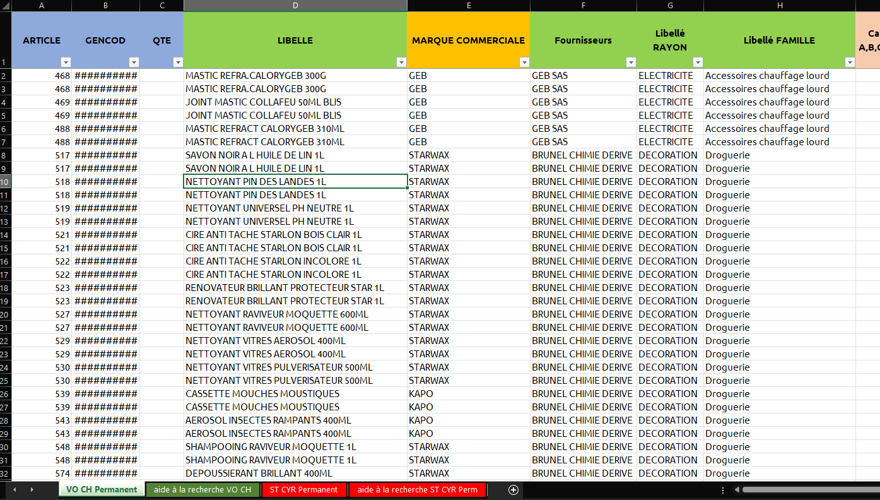Select the KAPO brand cell in row 26

coord(469,394)
